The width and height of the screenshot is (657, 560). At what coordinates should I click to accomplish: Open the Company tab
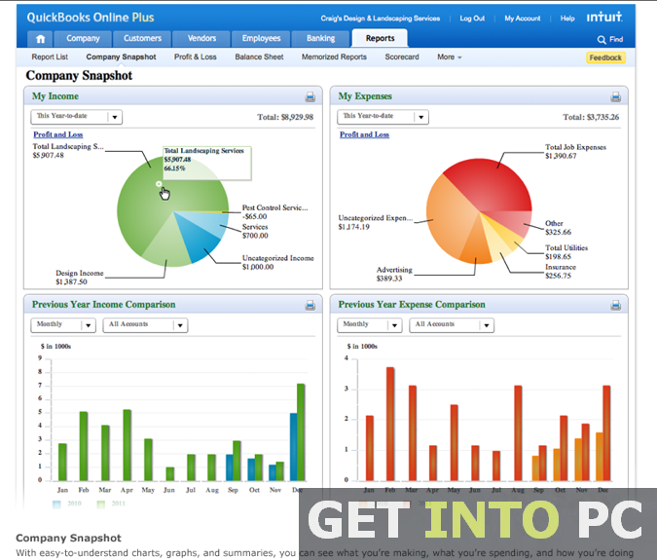[83, 39]
